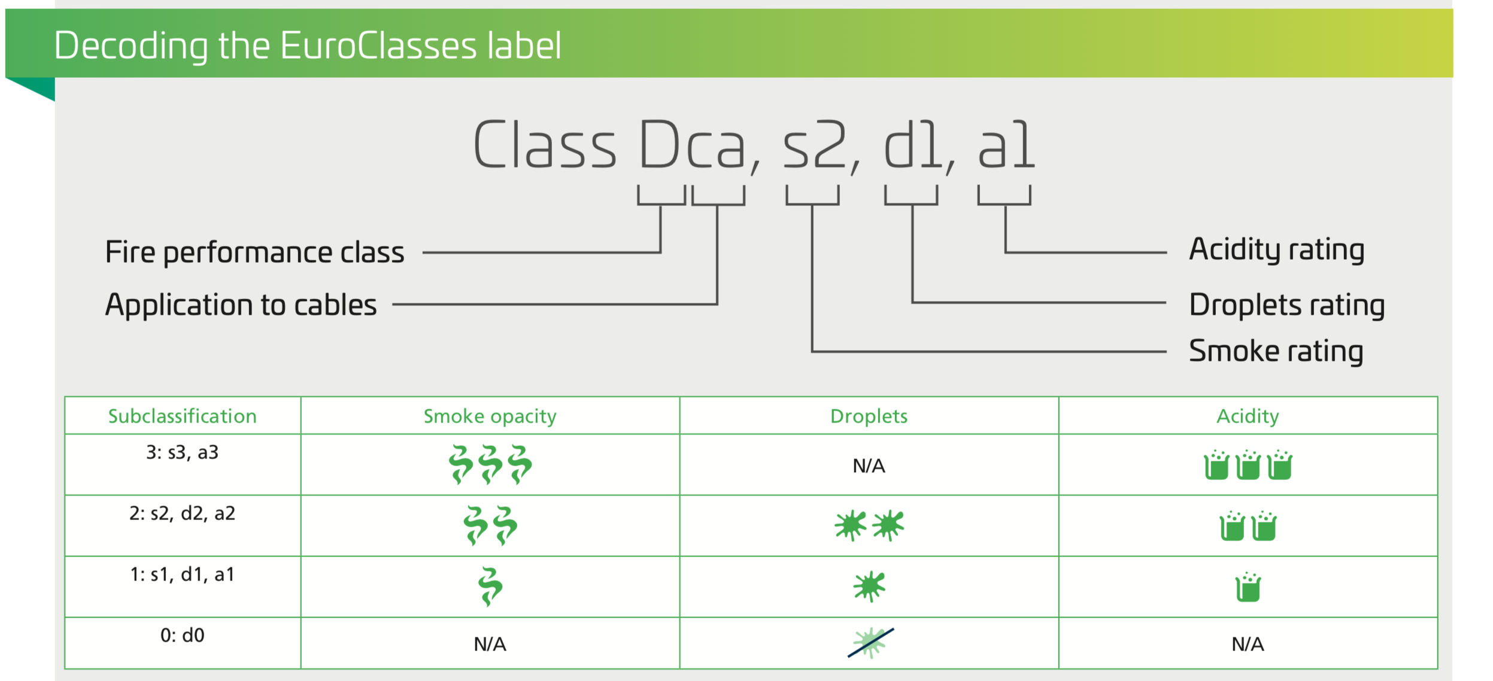The height and width of the screenshot is (681, 1493).
Task: Click the 'Droplets rating' label
Action: tap(1286, 305)
